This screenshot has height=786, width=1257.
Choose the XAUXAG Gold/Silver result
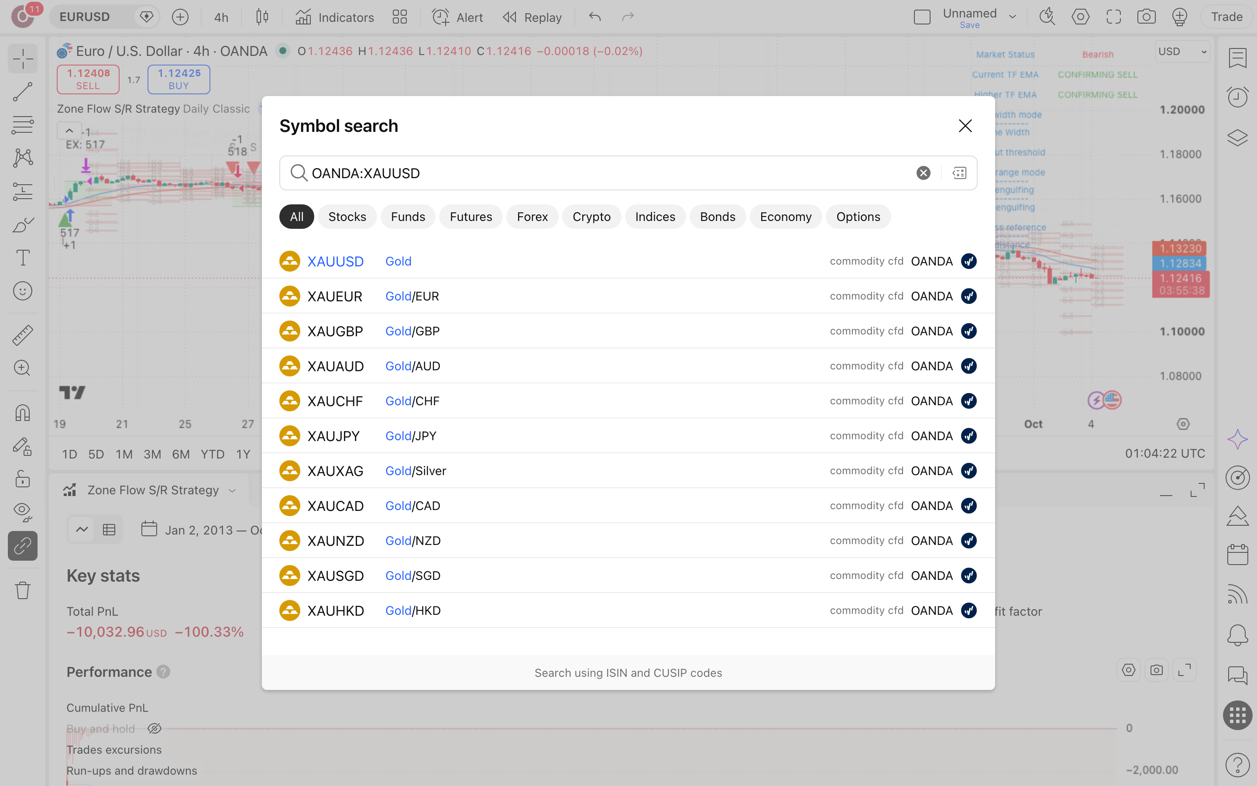(628, 471)
